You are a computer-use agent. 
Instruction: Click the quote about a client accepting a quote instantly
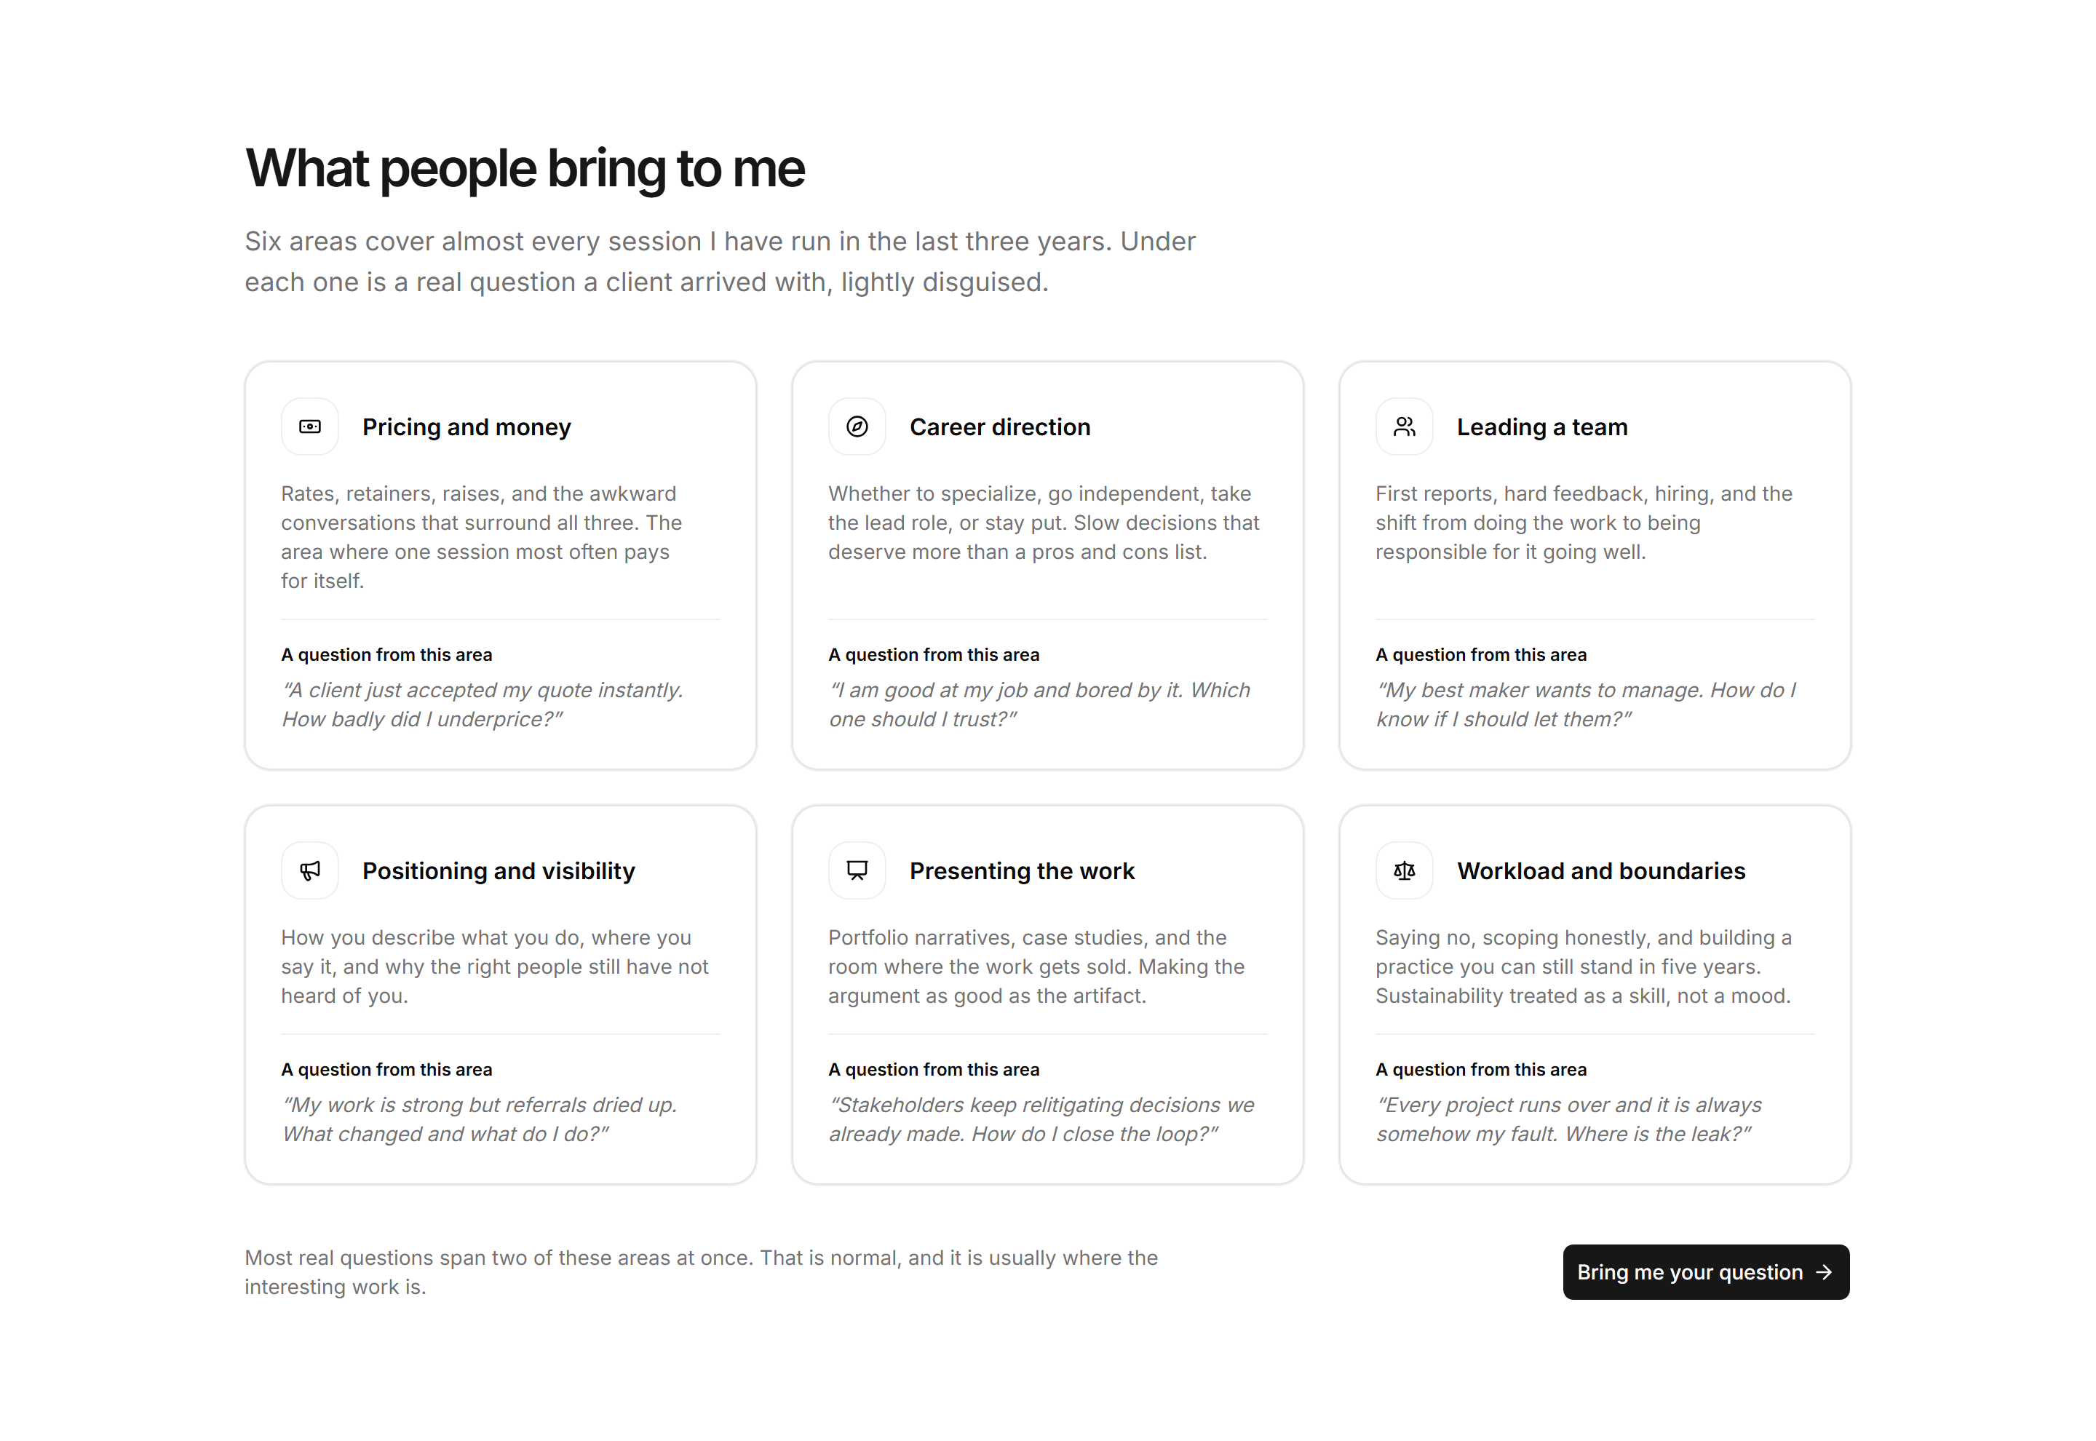(483, 704)
